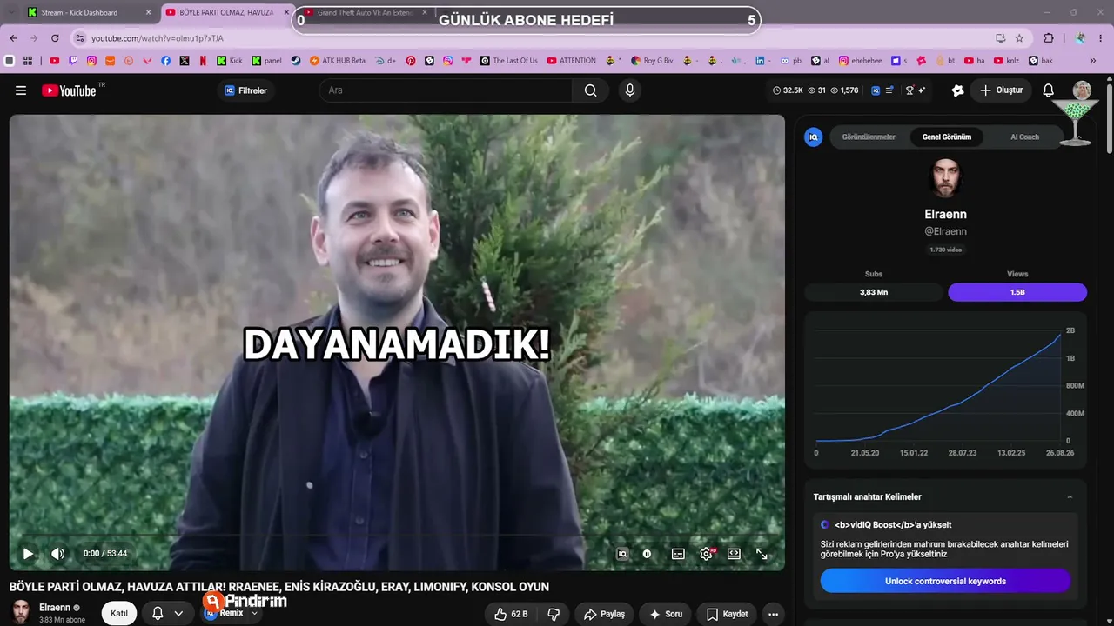Open the vidIQ Filtreler filter menu

(x=246, y=90)
